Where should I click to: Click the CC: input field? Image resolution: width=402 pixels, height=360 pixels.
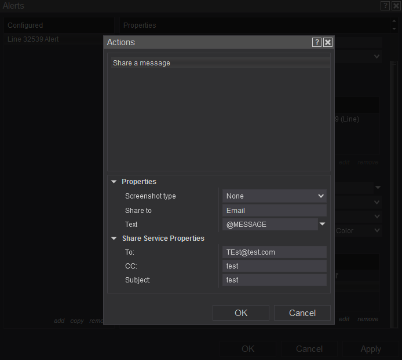coord(275,266)
